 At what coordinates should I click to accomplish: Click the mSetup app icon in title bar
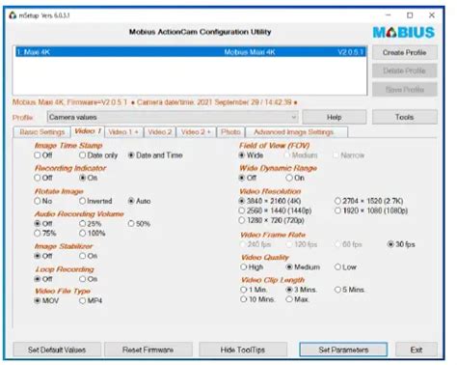tap(13, 15)
